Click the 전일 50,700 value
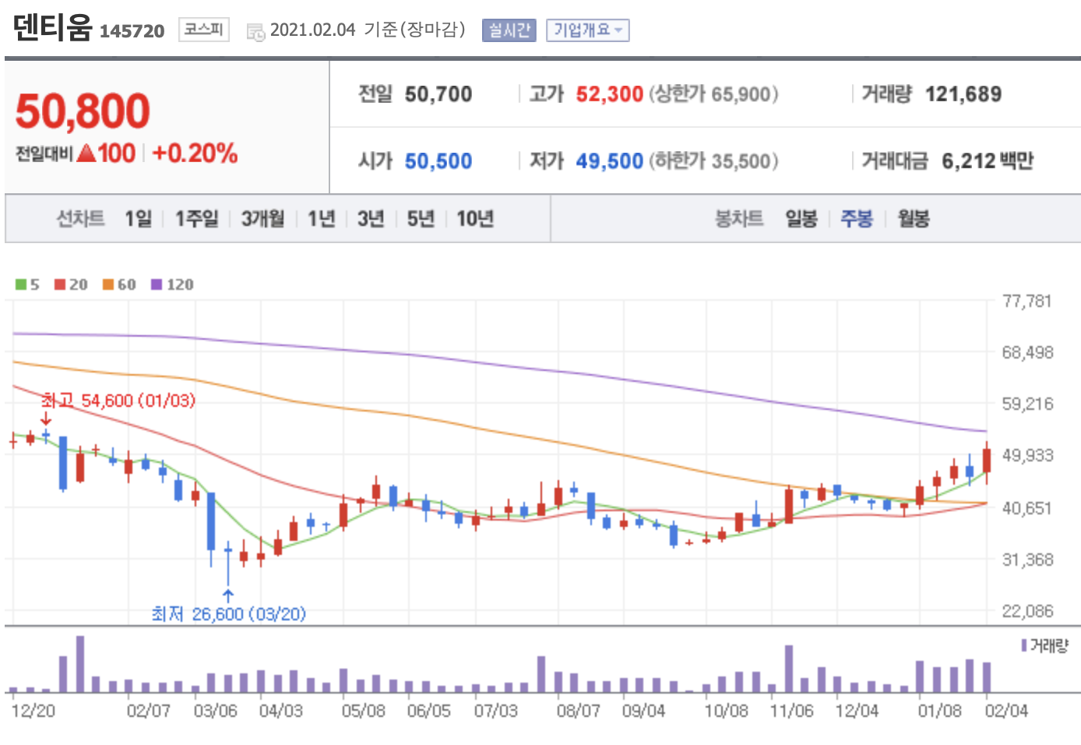The image size is (1081, 745). click(438, 94)
